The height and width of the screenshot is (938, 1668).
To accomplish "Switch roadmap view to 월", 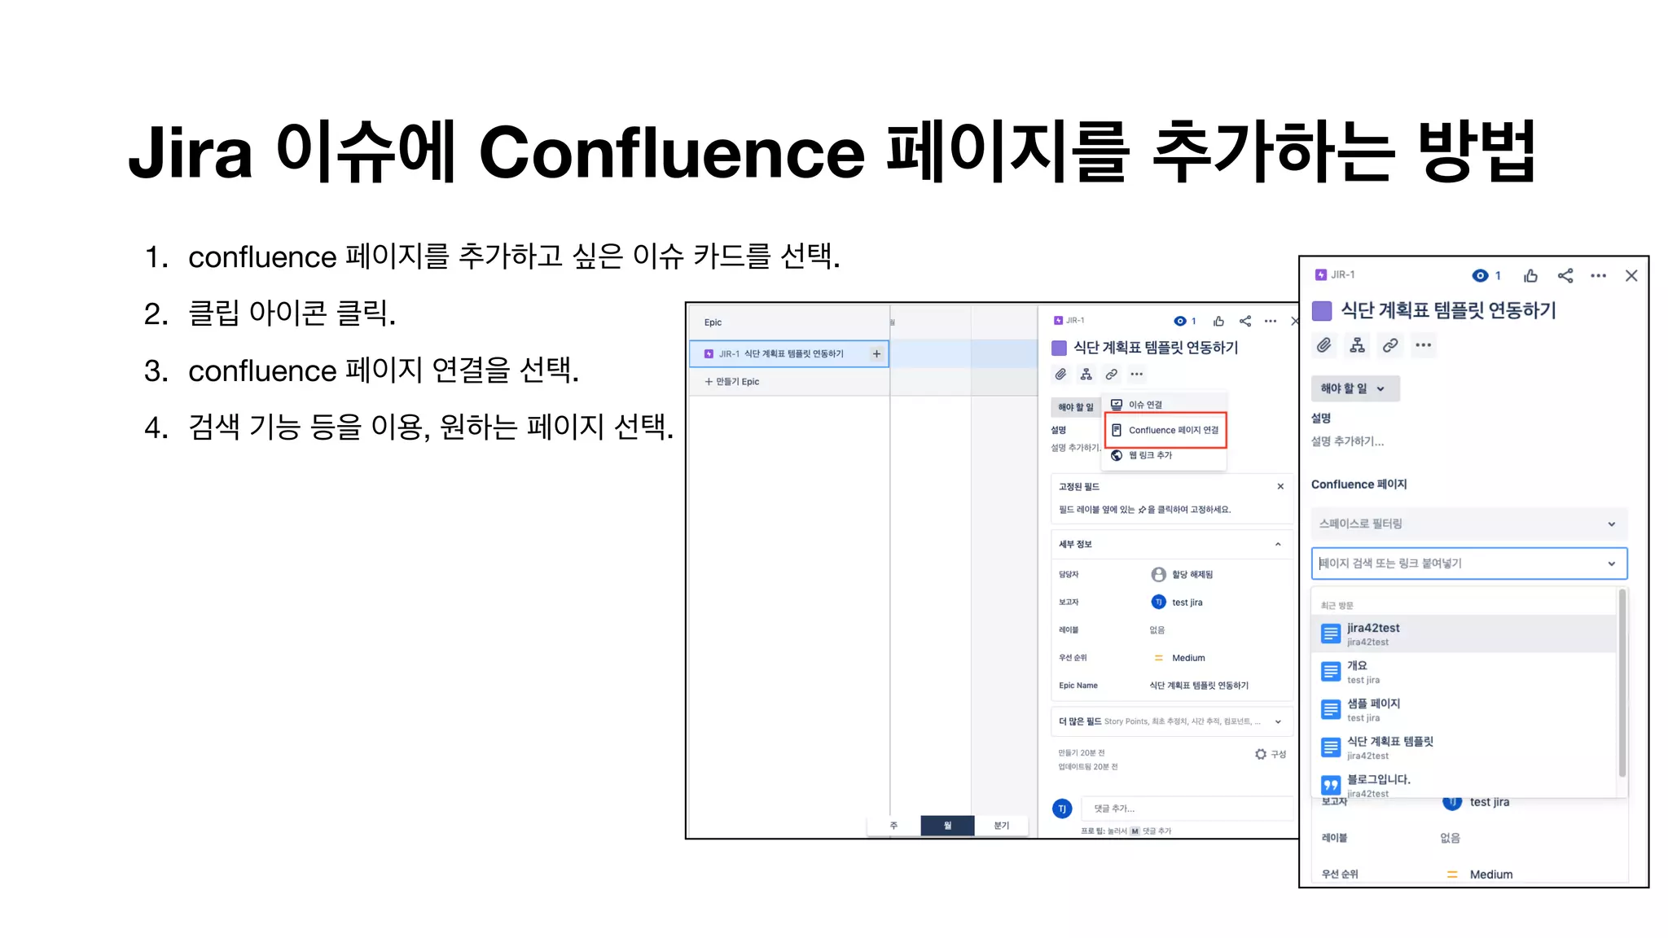I will (x=947, y=826).
